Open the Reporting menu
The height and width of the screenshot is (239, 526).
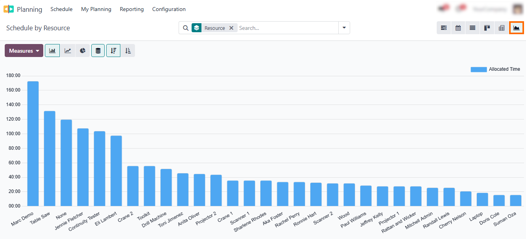point(131,9)
